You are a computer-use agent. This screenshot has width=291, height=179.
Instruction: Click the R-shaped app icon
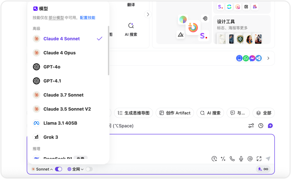tap(246, 7)
